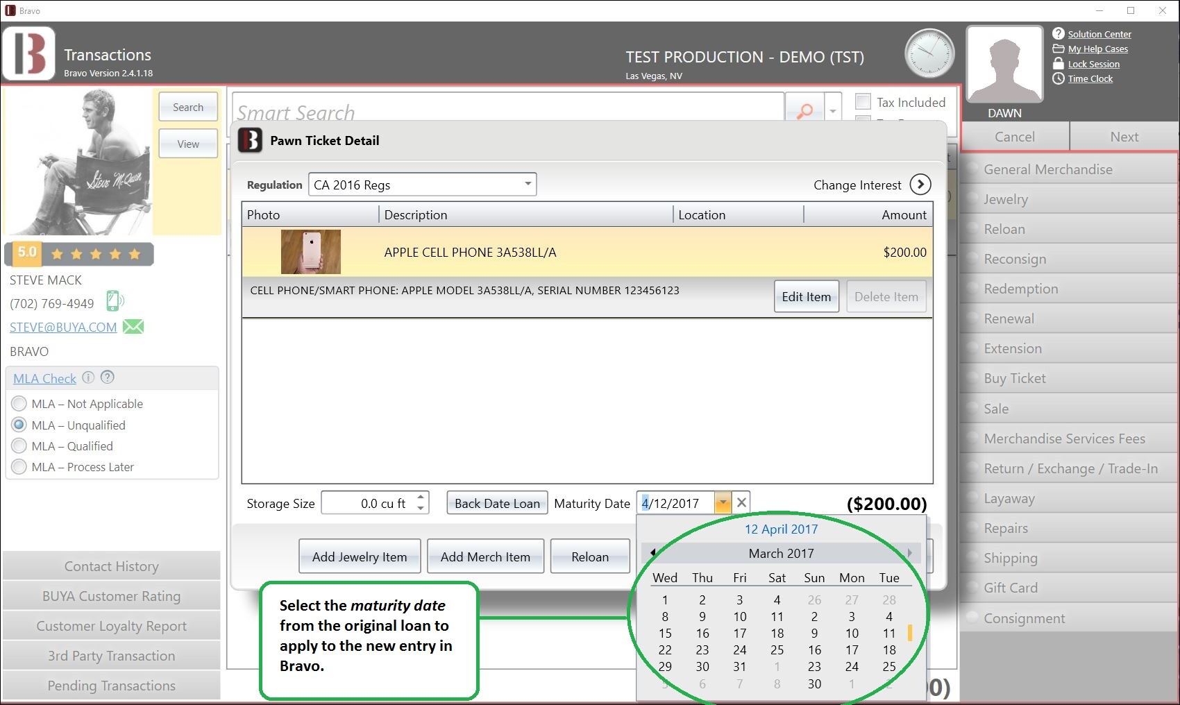Click the Smart Search magnifier icon

pyautogui.click(x=804, y=110)
